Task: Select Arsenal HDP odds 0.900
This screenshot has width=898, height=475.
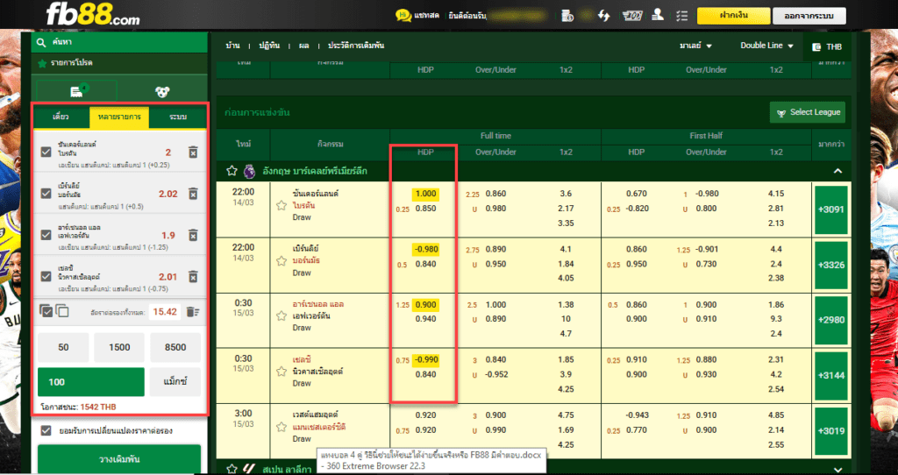Action: [425, 305]
